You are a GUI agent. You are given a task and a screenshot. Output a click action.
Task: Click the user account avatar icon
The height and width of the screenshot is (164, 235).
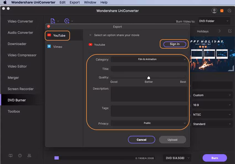[214, 10]
